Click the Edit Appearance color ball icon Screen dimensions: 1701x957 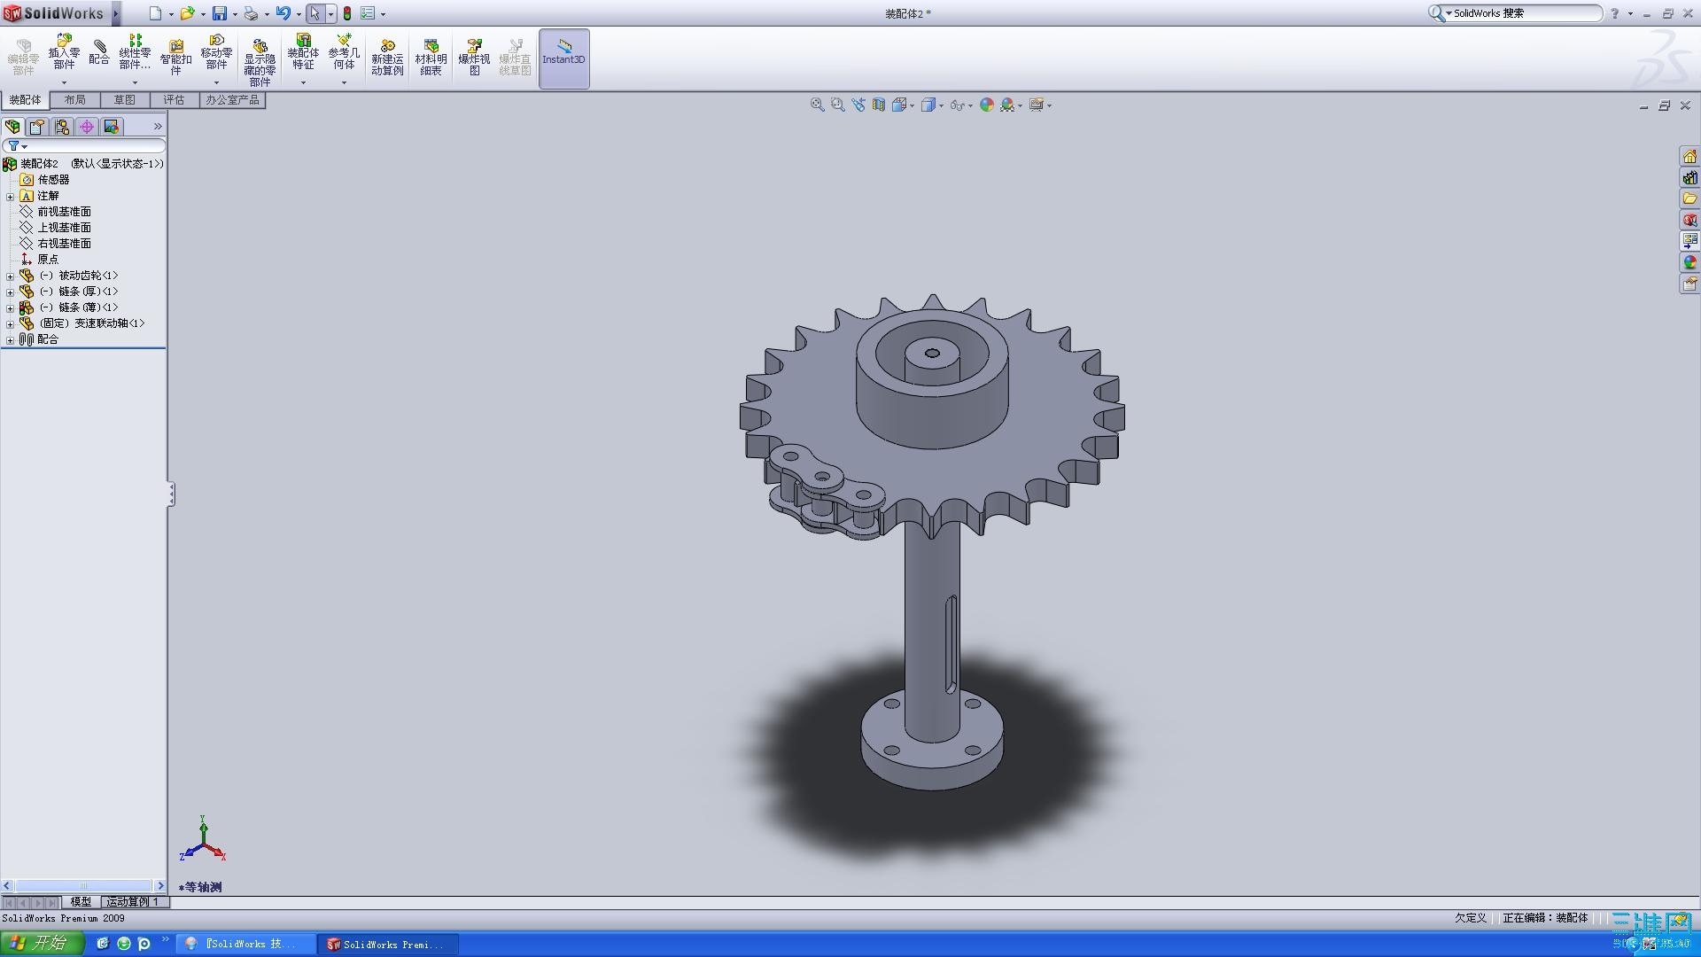[987, 105]
